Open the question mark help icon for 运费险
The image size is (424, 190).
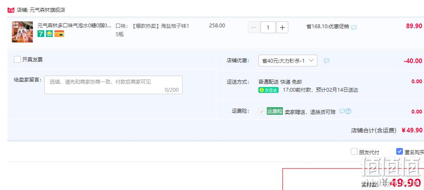point(348,111)
